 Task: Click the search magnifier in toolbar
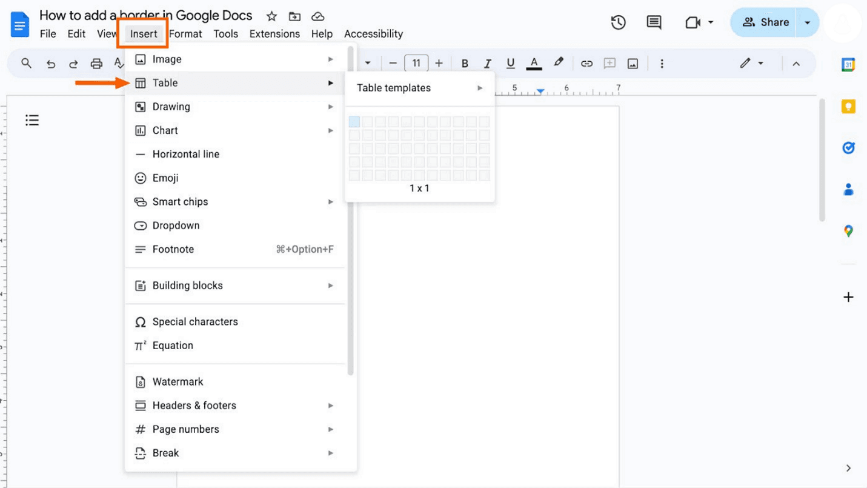[x=26, y=63]
